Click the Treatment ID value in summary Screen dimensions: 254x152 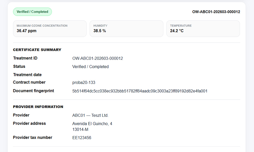pyautogui.click(x=98, y=59)
